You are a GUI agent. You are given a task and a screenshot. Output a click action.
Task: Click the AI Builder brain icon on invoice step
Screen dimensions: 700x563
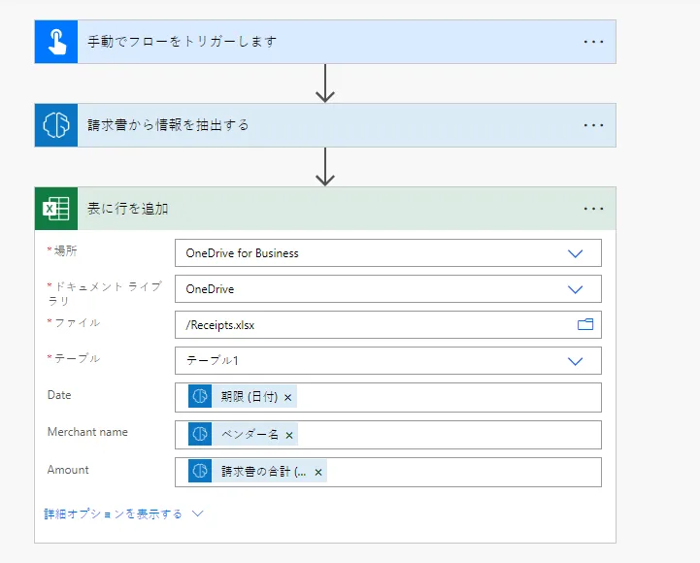tap(56, 125)
